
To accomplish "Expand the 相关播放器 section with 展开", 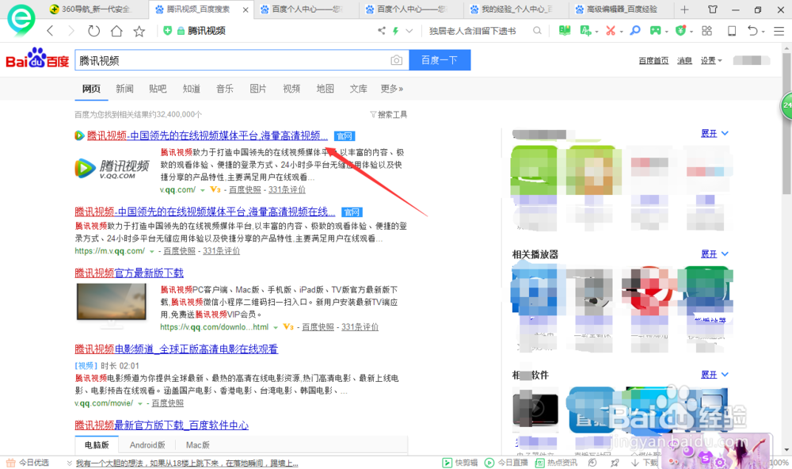I will [x=714, y=254].
